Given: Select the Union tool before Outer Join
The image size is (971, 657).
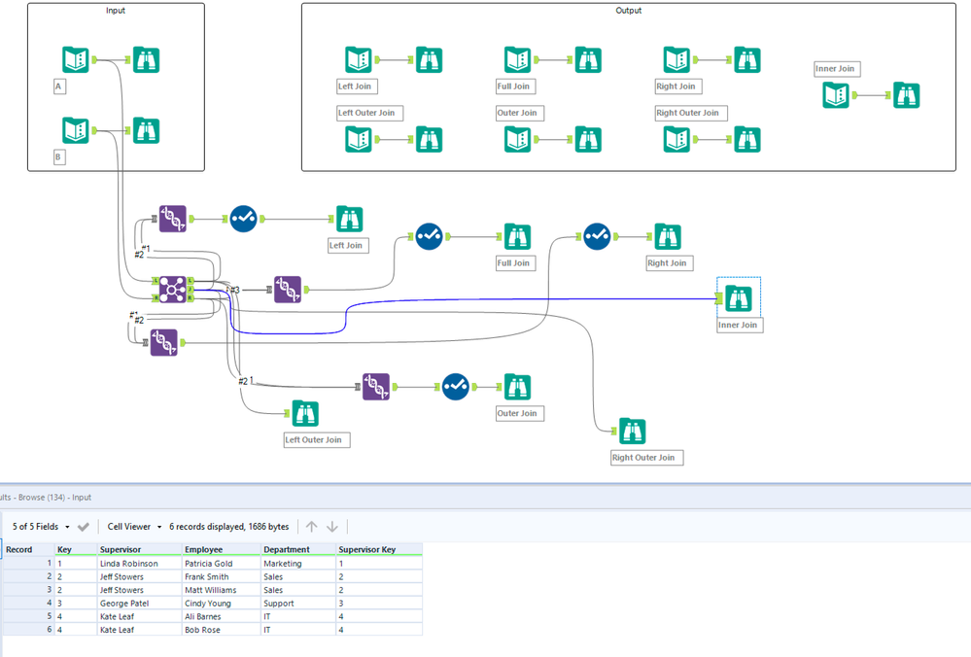Looking at the screenshot, I should (376, 387).
